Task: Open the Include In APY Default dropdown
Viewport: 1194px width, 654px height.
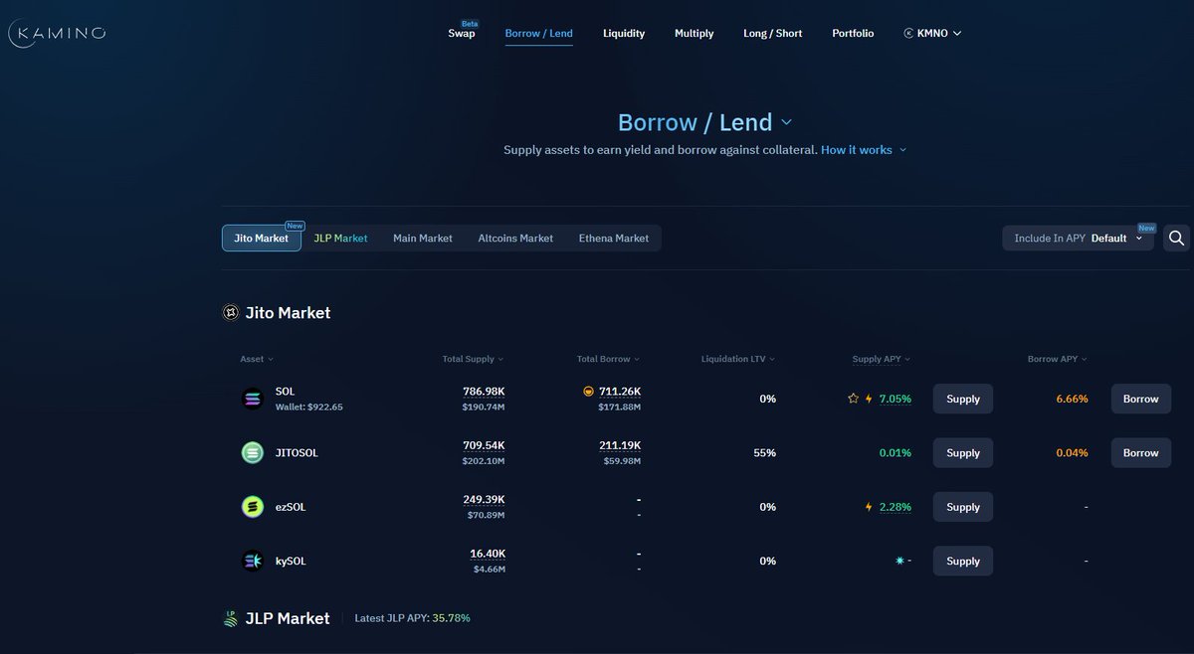Action: click(x=1079, y=239)
